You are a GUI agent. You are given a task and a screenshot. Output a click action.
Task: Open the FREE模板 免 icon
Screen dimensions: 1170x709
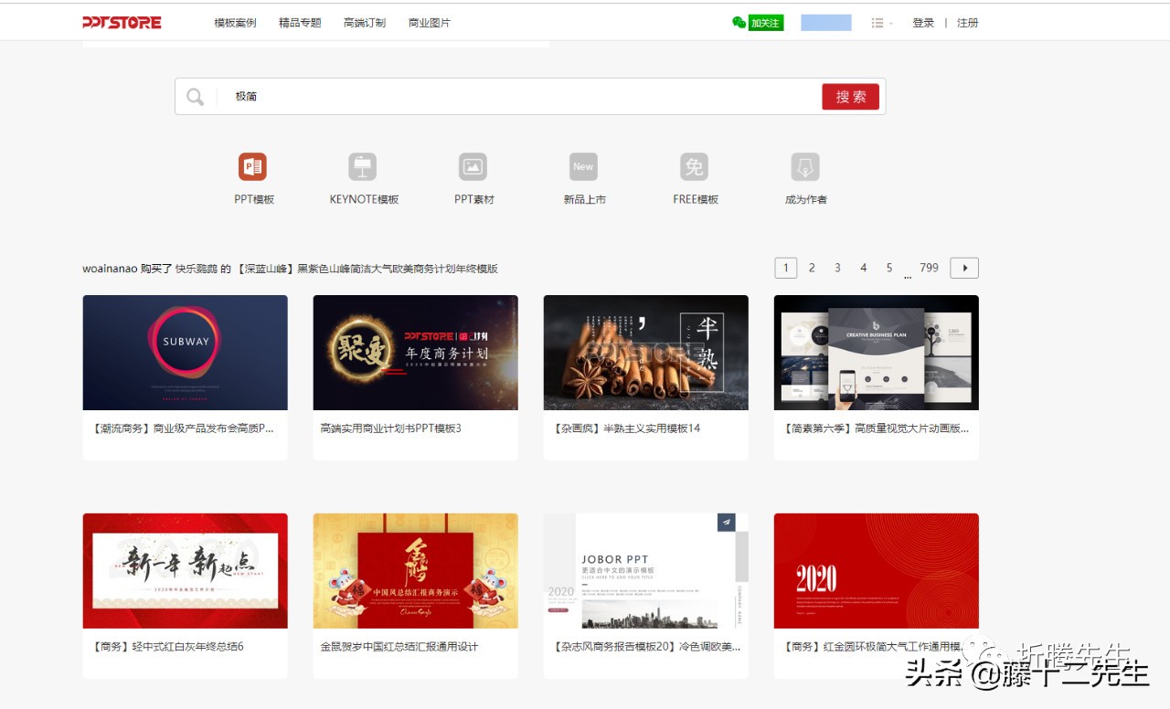click(695, 166)
